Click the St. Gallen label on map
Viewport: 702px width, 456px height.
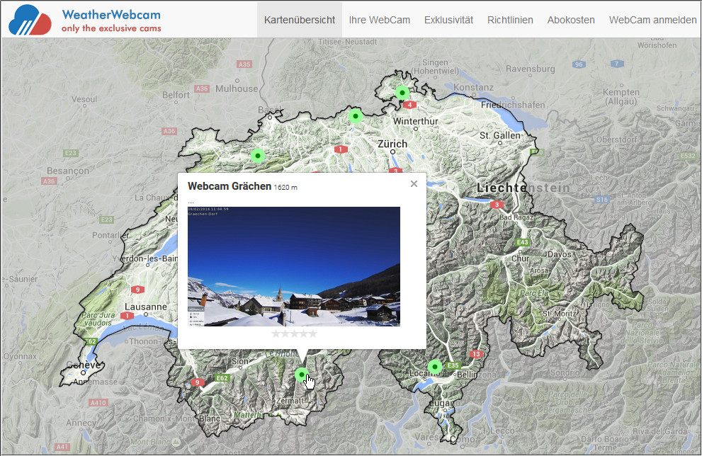[500, 135]
